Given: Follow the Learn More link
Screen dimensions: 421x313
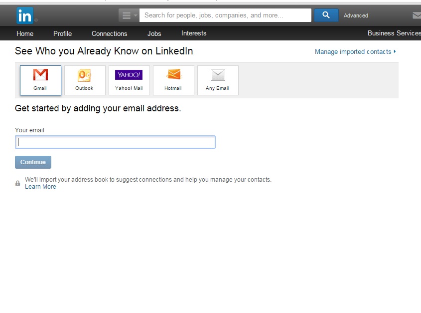Looking at the screenshot, I should [x=40, y=187].
